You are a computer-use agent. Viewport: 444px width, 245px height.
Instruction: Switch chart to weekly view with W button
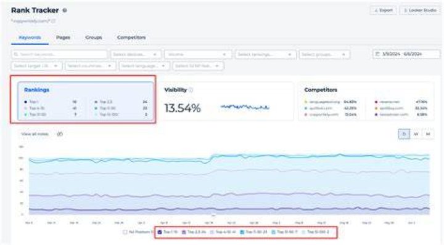pos(416,134)
